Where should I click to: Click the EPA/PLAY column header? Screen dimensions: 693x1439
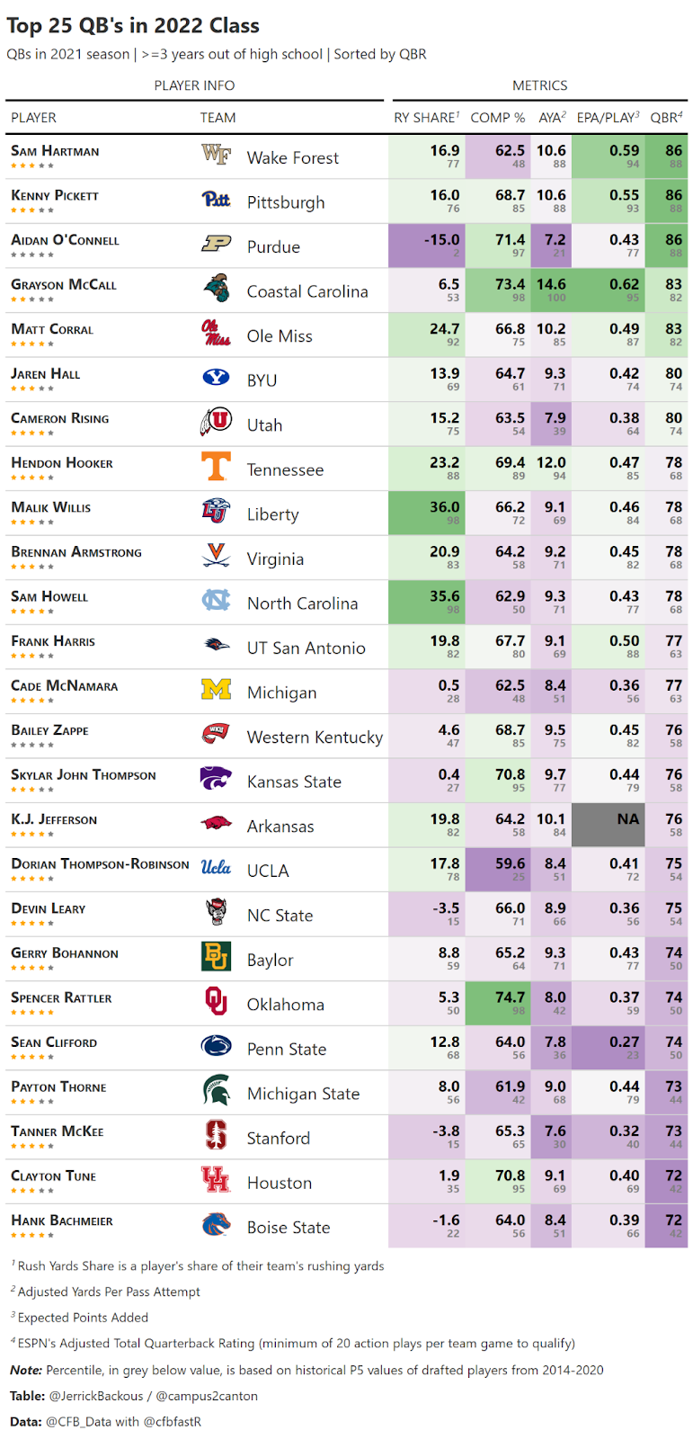(609, 118)
